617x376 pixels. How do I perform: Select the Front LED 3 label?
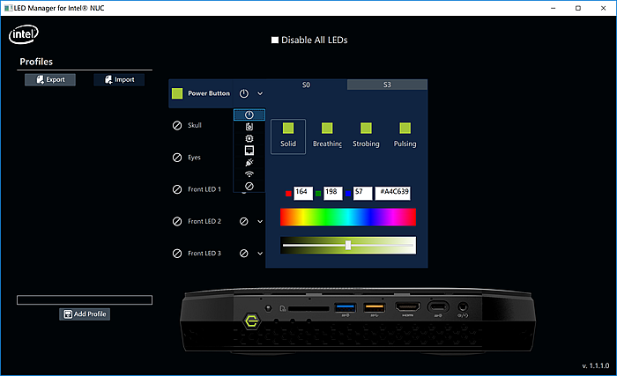tap(204, 254)
